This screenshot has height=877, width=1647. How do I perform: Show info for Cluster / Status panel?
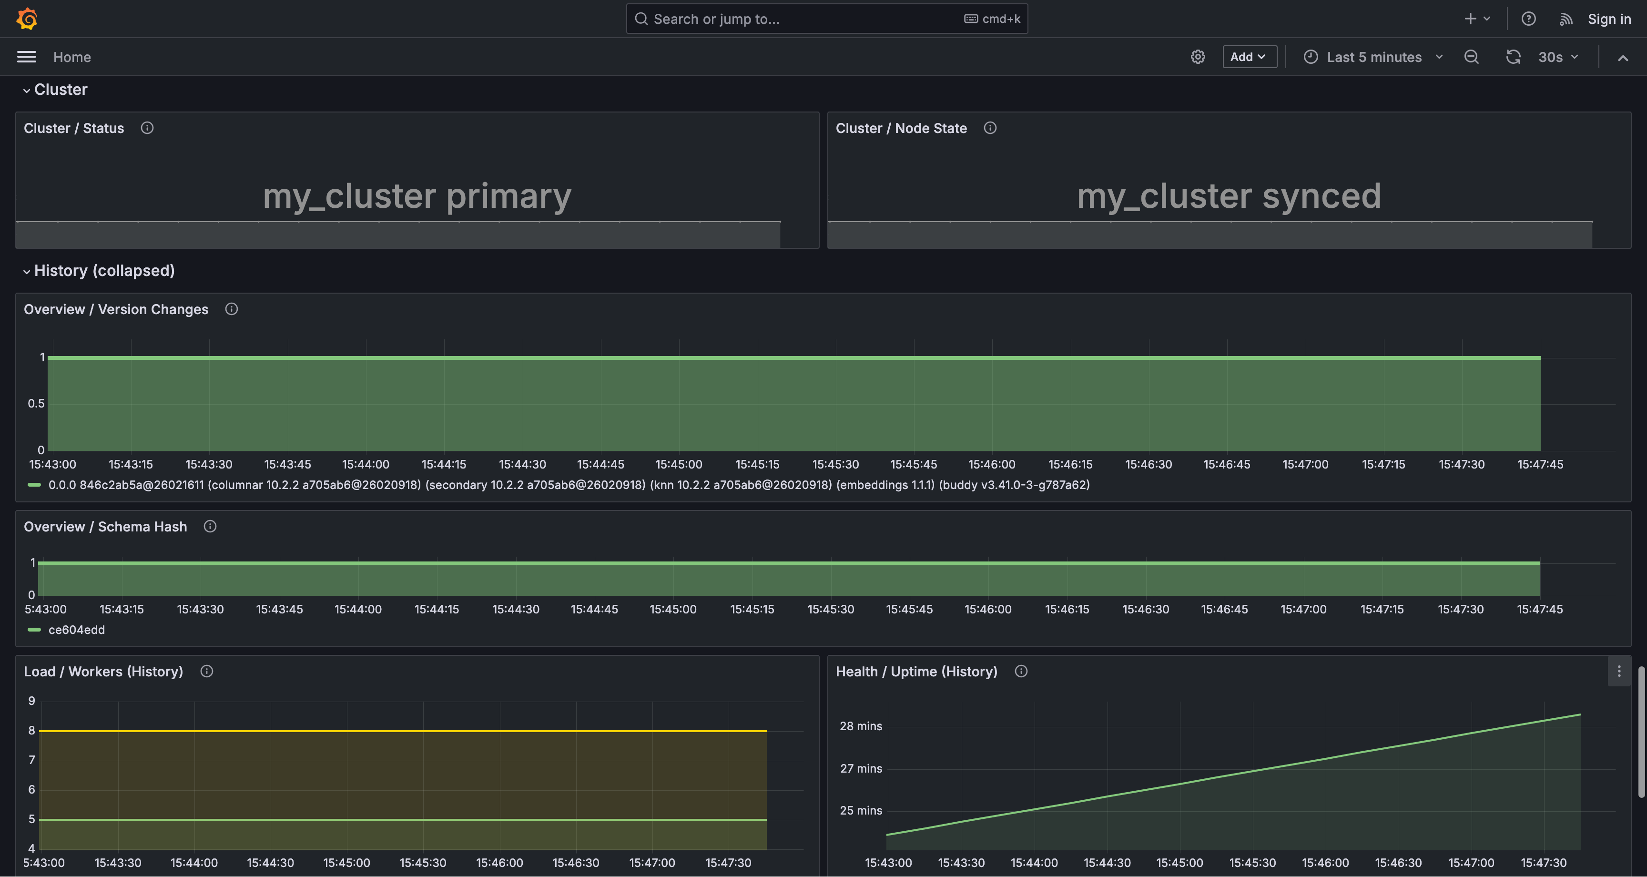[x=147, y=128]
